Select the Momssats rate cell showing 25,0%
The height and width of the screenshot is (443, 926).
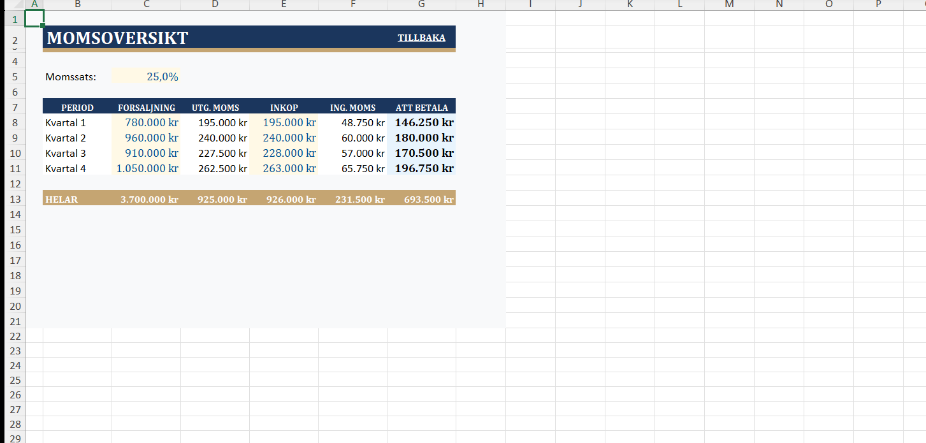(147, 76)
